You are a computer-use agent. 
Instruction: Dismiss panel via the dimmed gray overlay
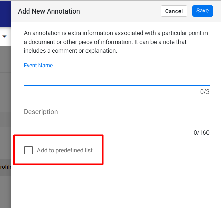click(x=5, y=99)
